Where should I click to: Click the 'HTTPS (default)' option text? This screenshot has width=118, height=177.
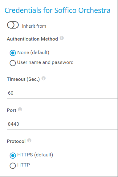(x=35, y=155)
